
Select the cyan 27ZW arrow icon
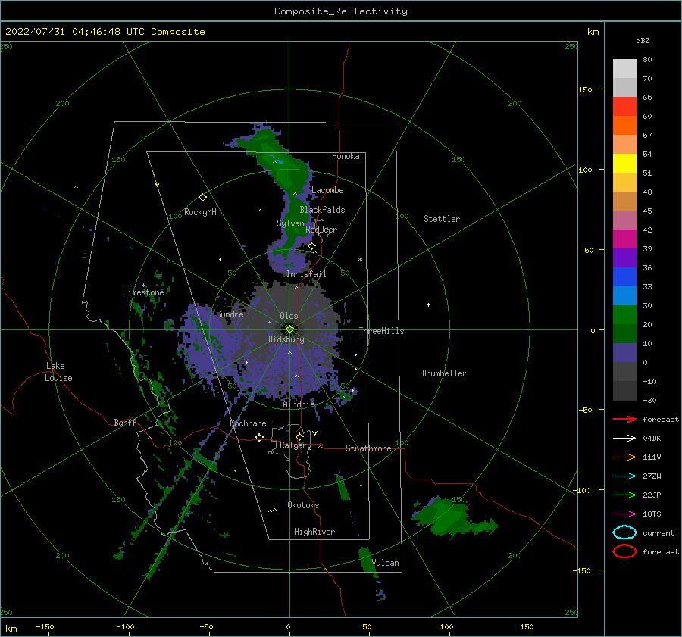(624, 476)
